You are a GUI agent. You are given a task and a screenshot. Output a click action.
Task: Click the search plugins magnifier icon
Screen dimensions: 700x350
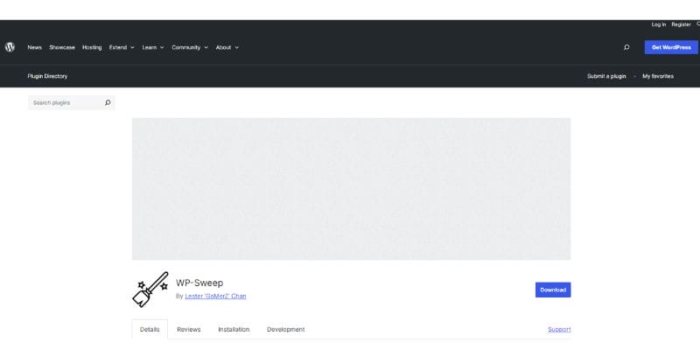[108, 102]
